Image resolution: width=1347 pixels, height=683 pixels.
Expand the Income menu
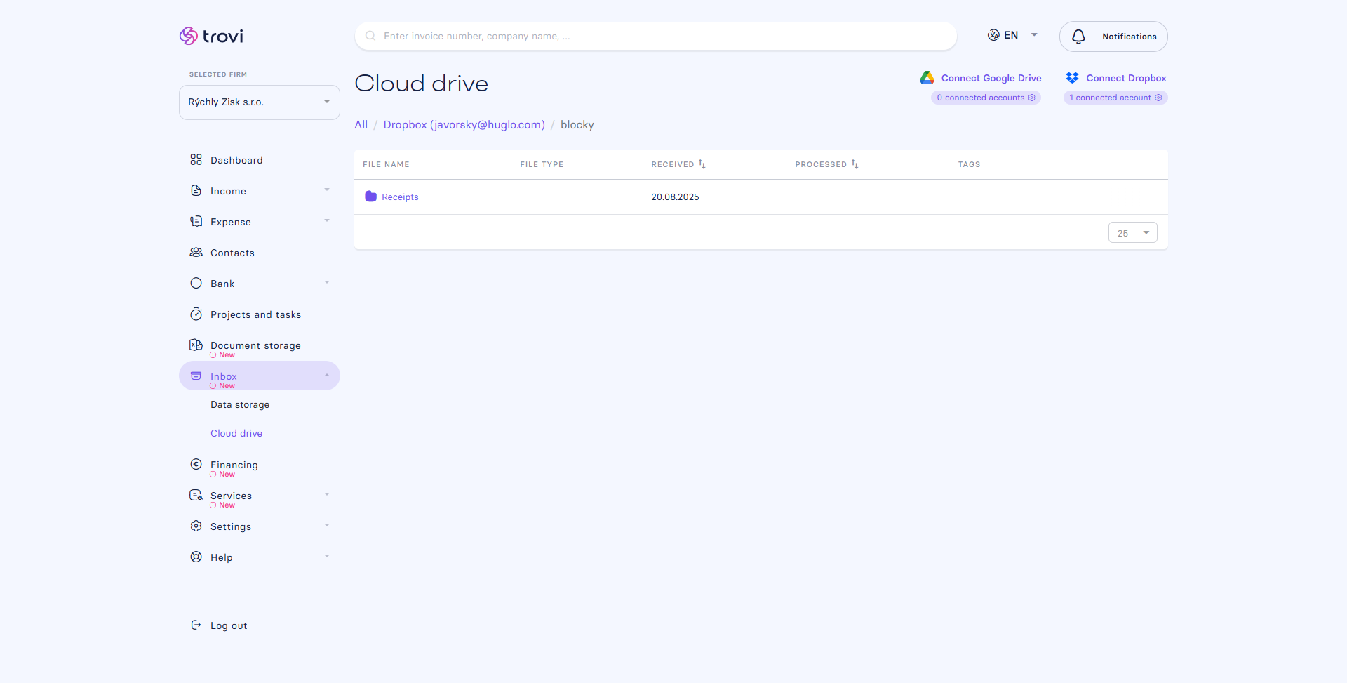327,190
